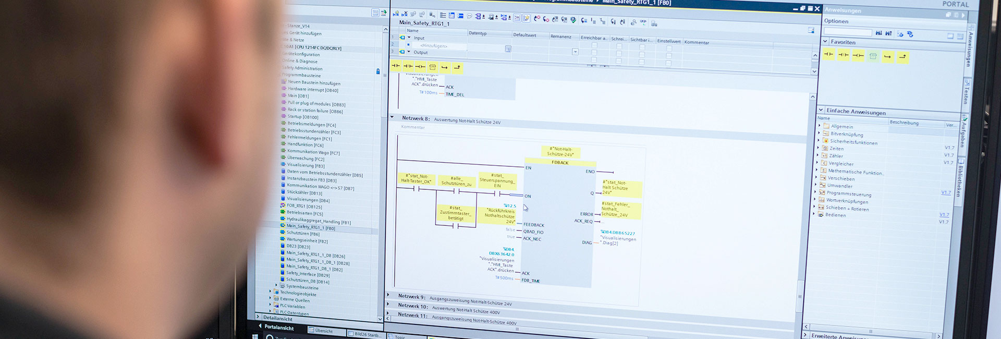Collapse Netzwerk 8

392,117
